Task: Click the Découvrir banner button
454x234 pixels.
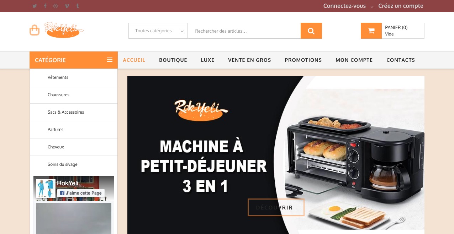Action: (276, 207)
